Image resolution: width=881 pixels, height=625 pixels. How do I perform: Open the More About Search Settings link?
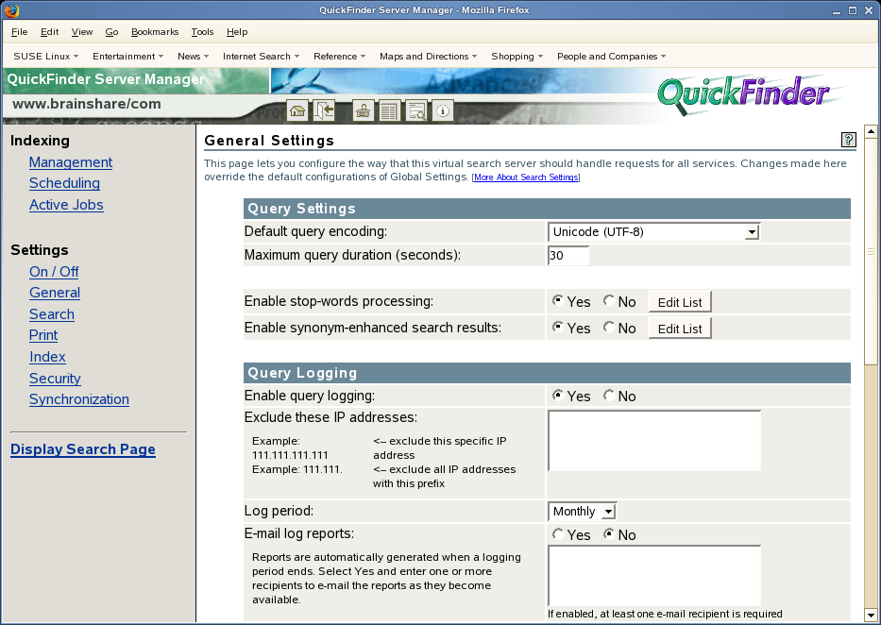(526, 177)
